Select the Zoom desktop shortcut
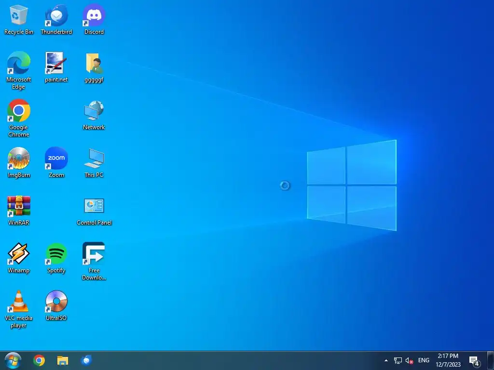 click(56, 163)
